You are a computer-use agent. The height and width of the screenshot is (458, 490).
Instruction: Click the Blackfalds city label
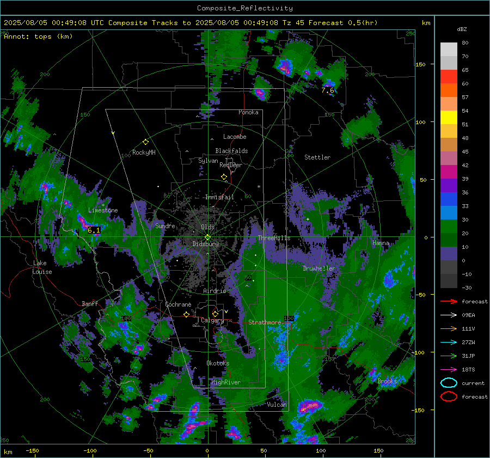coord(231,151)
